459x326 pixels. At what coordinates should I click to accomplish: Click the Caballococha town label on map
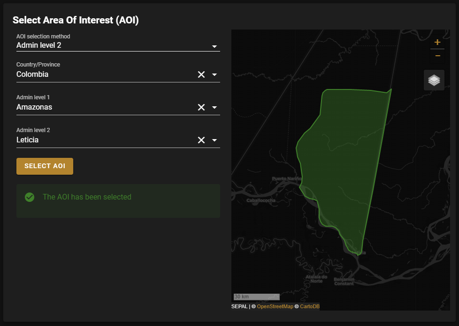pos(261,200)
